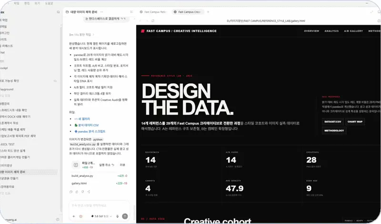Click the '파일 2개...' changes summary
This screenshot has width=381, height=224.
tap(88, 165)
